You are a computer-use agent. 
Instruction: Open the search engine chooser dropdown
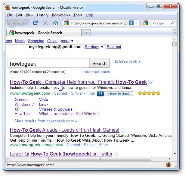tap(150, 23)
